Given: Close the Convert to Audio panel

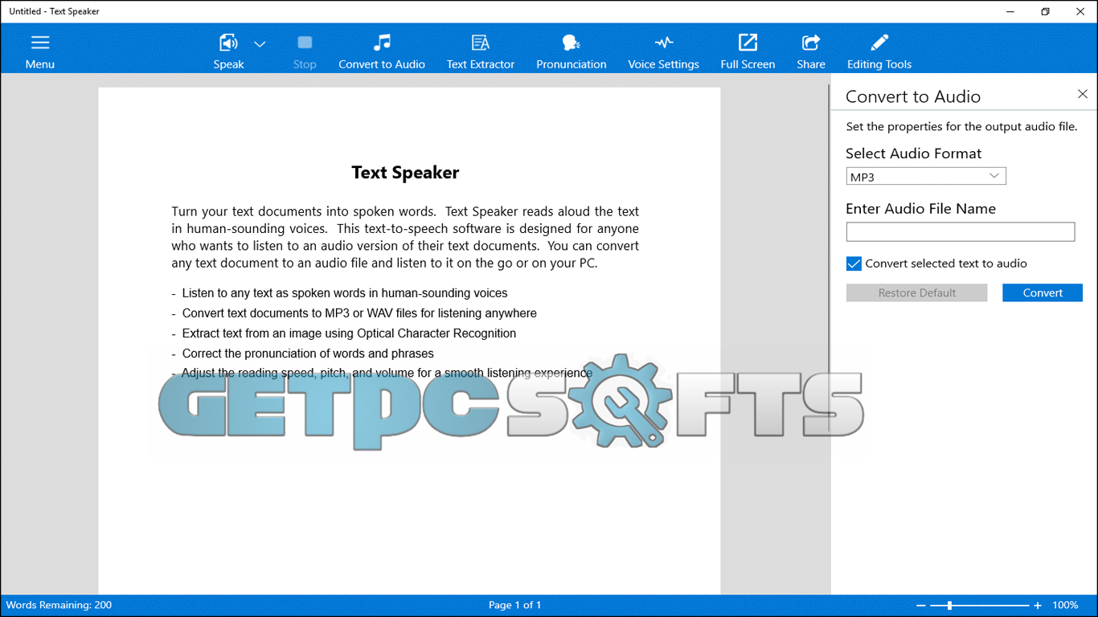Looking at the screenshot, I should (1083, 94).
